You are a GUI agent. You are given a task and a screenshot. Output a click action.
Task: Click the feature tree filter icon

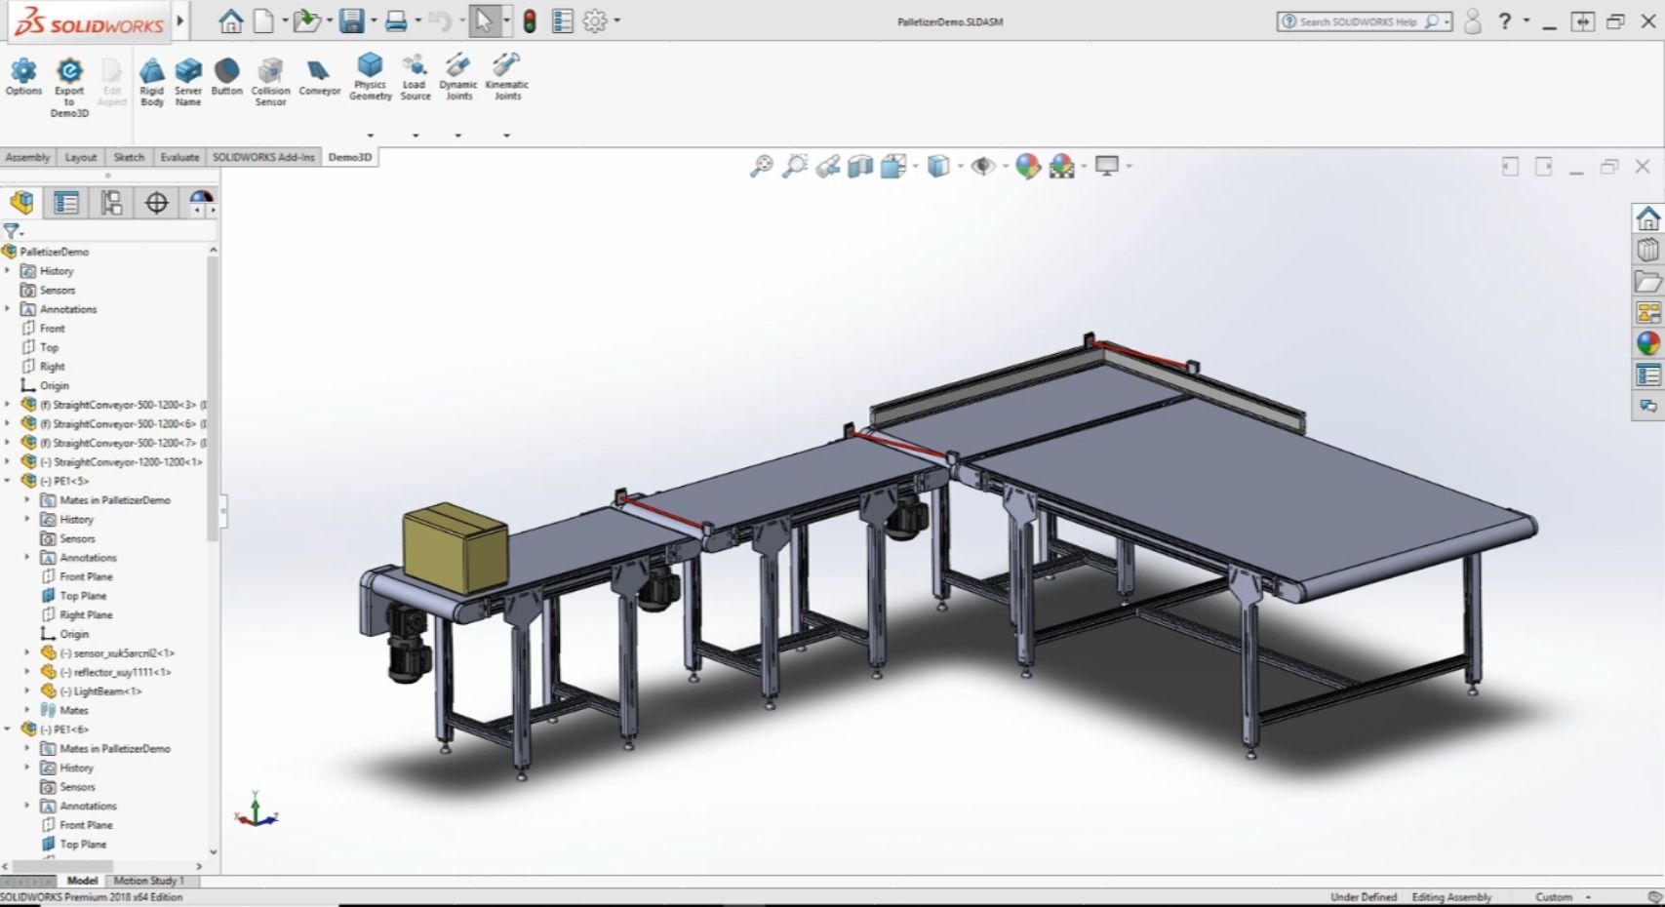pyautogui.click(x=11, y=231)
